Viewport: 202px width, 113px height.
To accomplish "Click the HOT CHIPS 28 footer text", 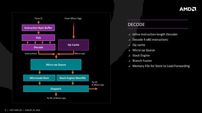I will tap(15, 110).
